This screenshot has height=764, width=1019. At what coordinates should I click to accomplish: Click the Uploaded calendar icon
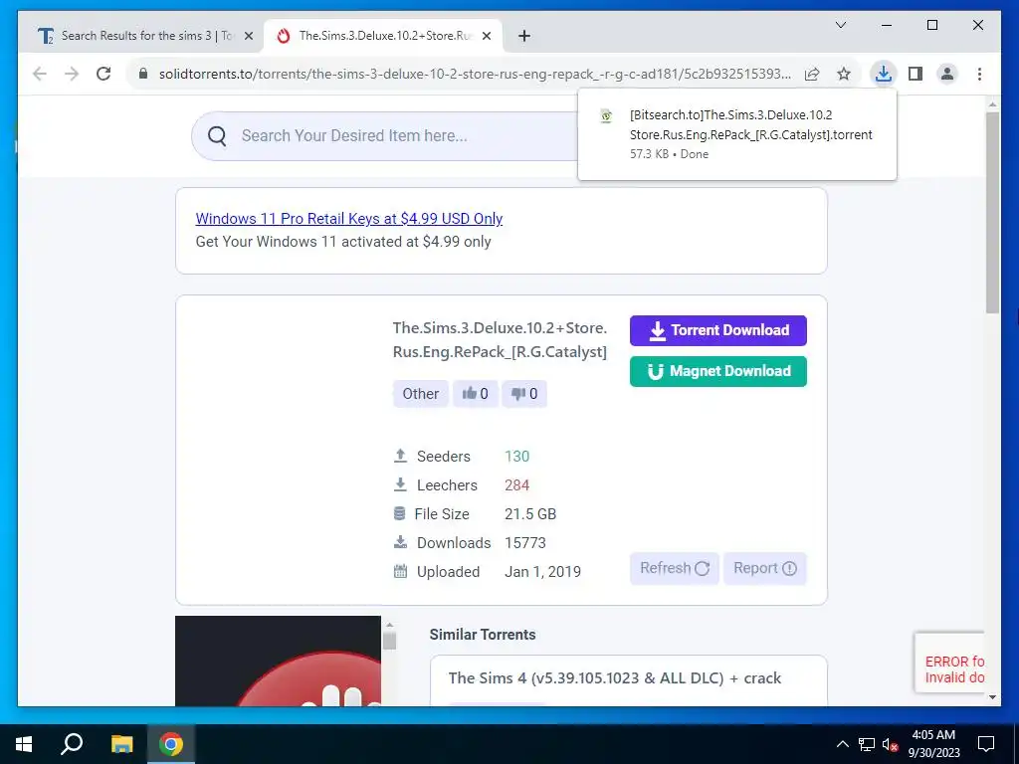coord(400,571)
